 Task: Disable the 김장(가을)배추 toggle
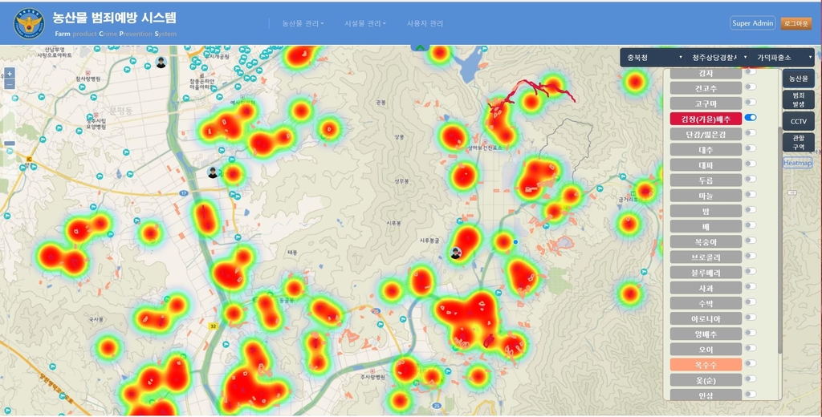(x=751, y=117)
